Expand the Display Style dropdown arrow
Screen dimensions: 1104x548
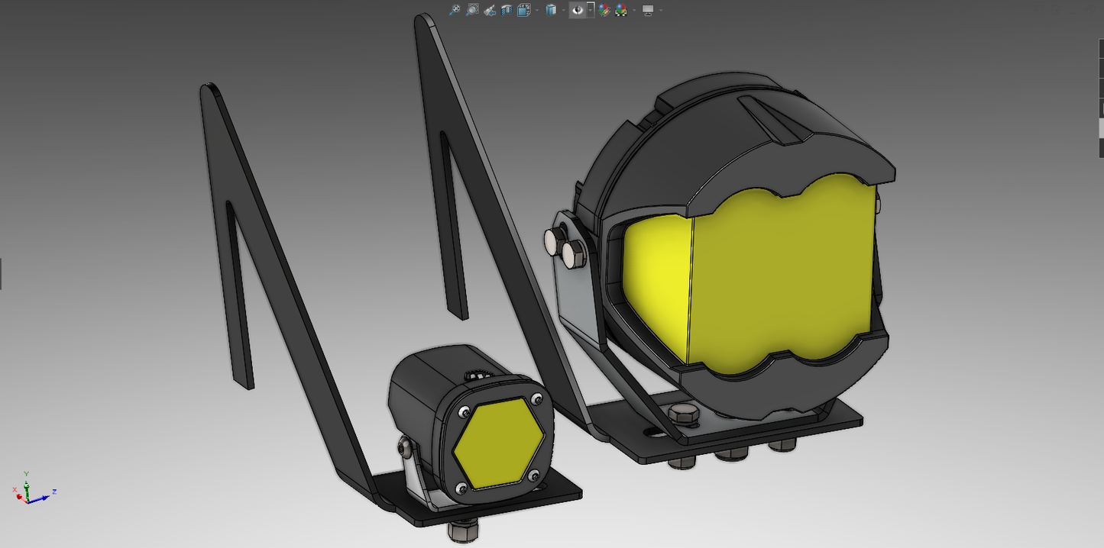pyautogui.click(x=563, y=10)
